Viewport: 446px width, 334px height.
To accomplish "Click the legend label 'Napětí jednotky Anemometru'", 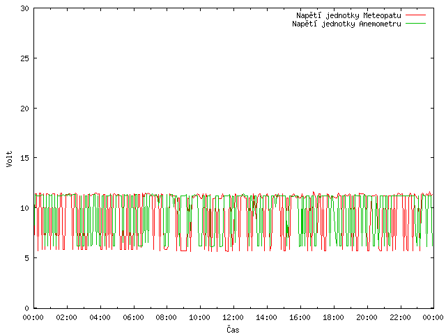I will pyautogui.click(x=346, y=24).
